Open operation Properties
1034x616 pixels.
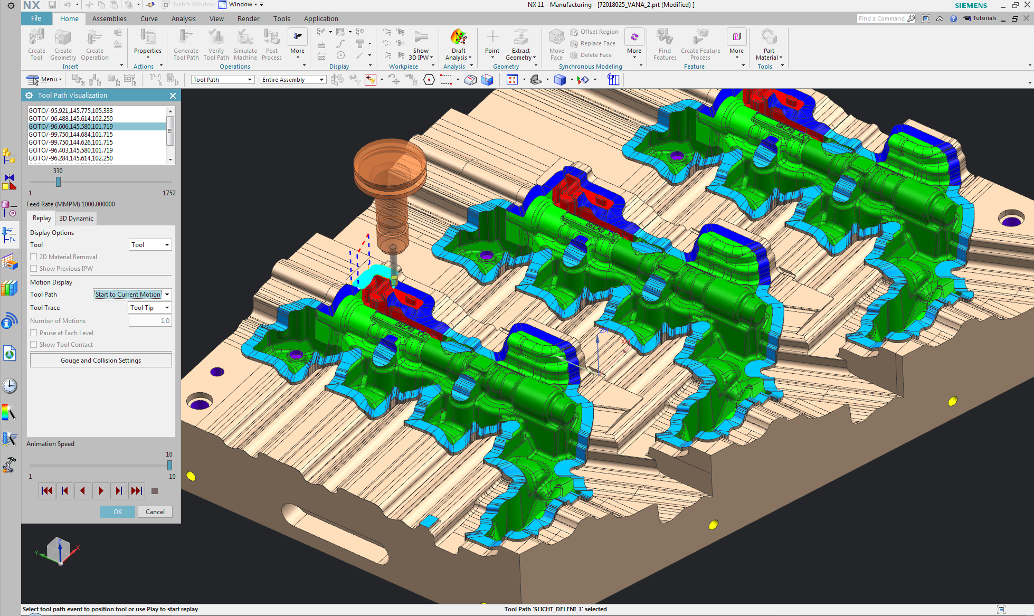tap(147, 43)
